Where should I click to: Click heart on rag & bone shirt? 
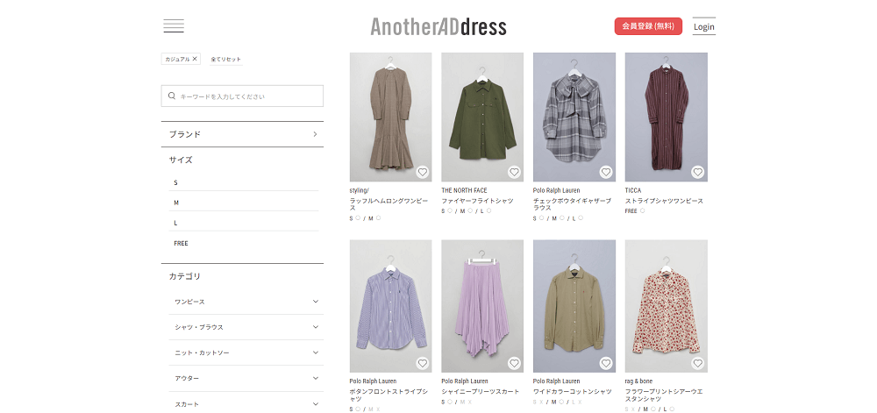(x=697, y=363)
